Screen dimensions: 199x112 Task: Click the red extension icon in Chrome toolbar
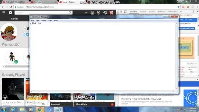183,7
